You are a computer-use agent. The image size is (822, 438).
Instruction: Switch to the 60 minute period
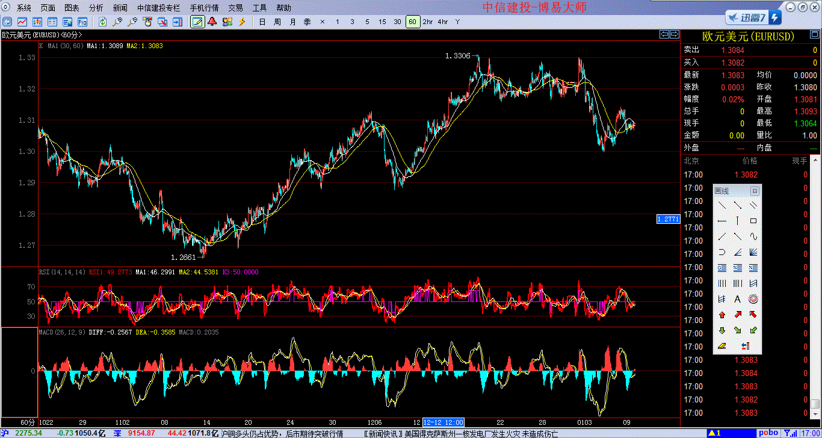[412, 22]
